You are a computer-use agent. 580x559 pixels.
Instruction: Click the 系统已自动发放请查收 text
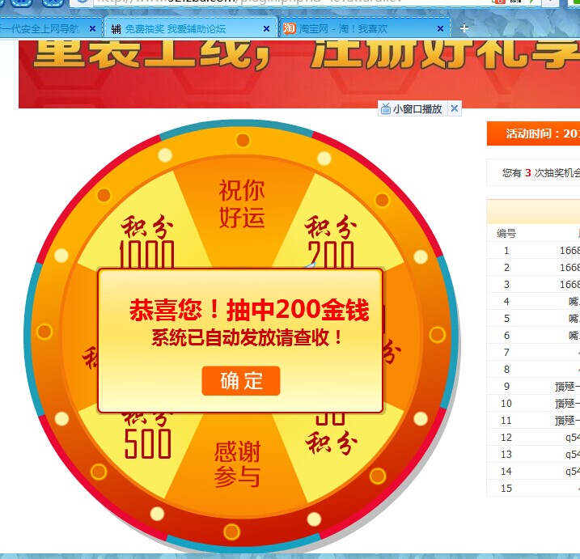click(247, 337)
